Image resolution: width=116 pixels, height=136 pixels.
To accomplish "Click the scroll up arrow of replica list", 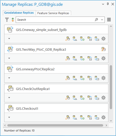I will (111, 26).
